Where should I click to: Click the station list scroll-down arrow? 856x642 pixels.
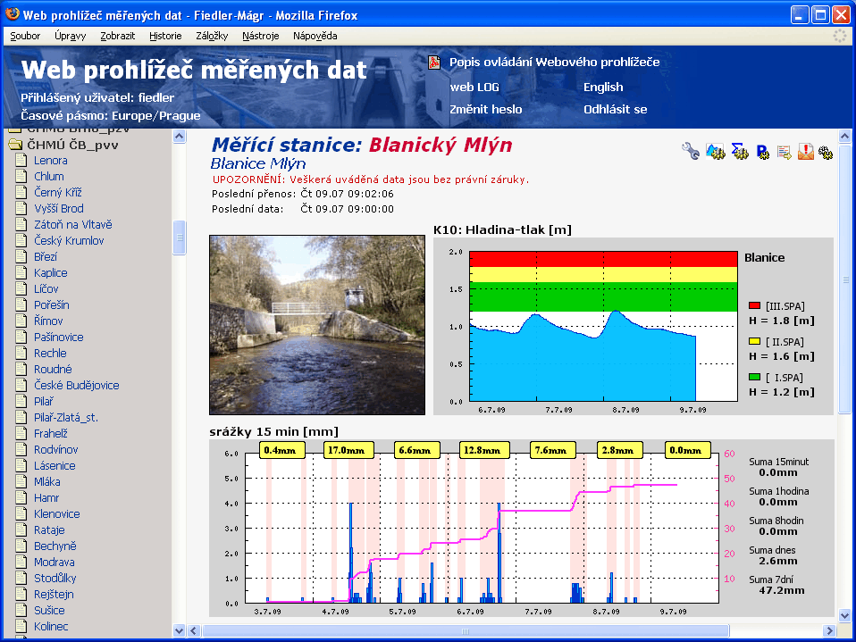(179, 630)
